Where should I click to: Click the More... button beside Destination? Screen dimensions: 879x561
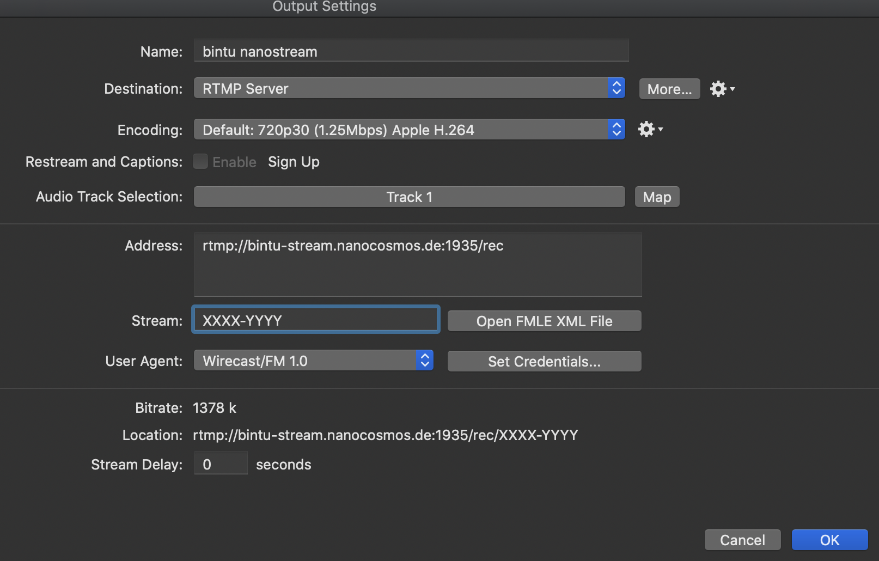point(669,89)
